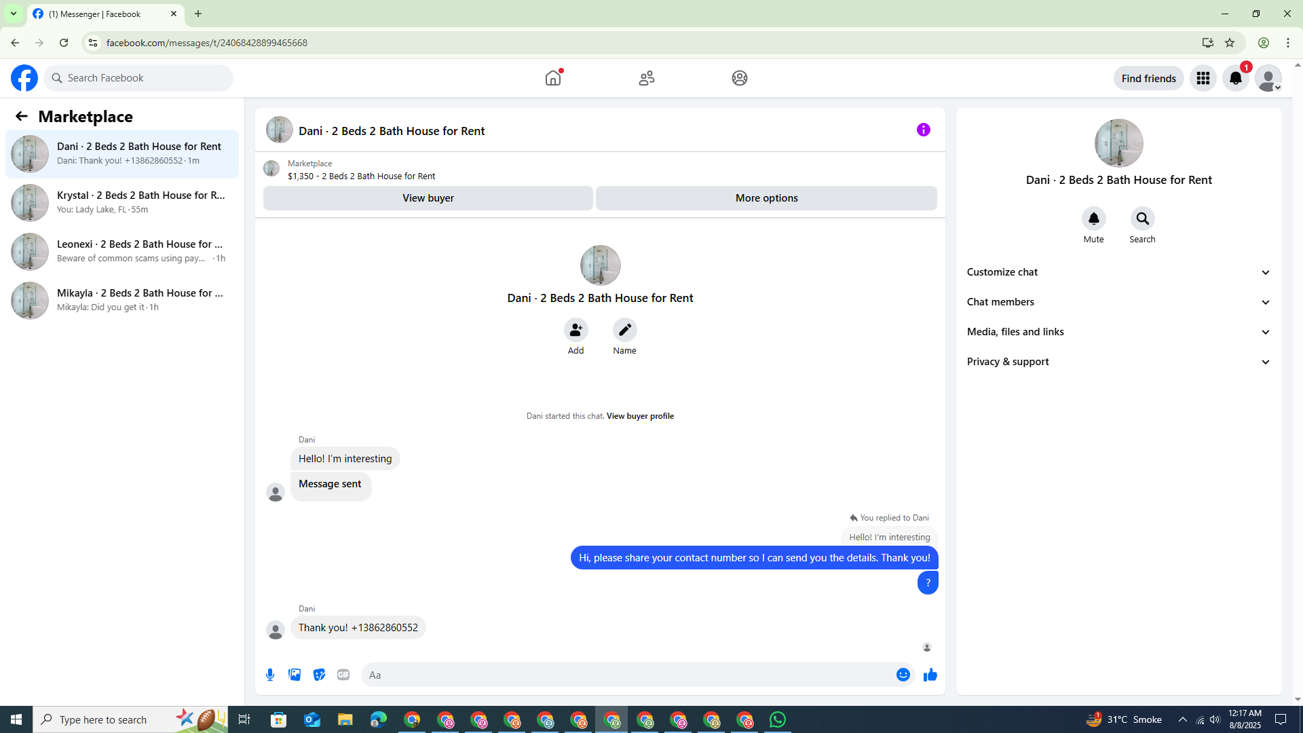This screenshot has height=733, width=1303.
Task: Click the voice clip microphone icon
Action: tap(270, 675)
